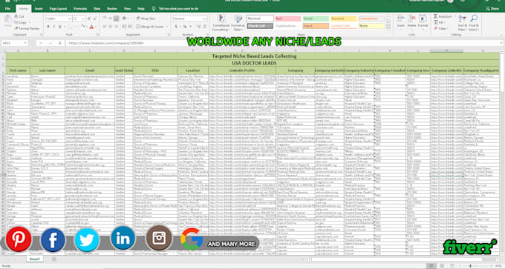This screenshot has width=505, height=269.
Task: Expand the cell styles gallery
Action: pos(388,27)
